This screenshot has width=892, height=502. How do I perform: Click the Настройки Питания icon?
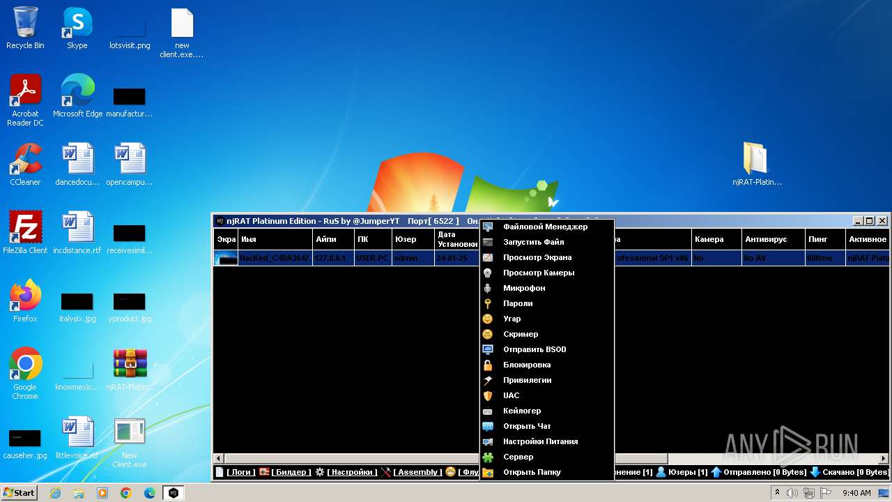click(488, 441)
